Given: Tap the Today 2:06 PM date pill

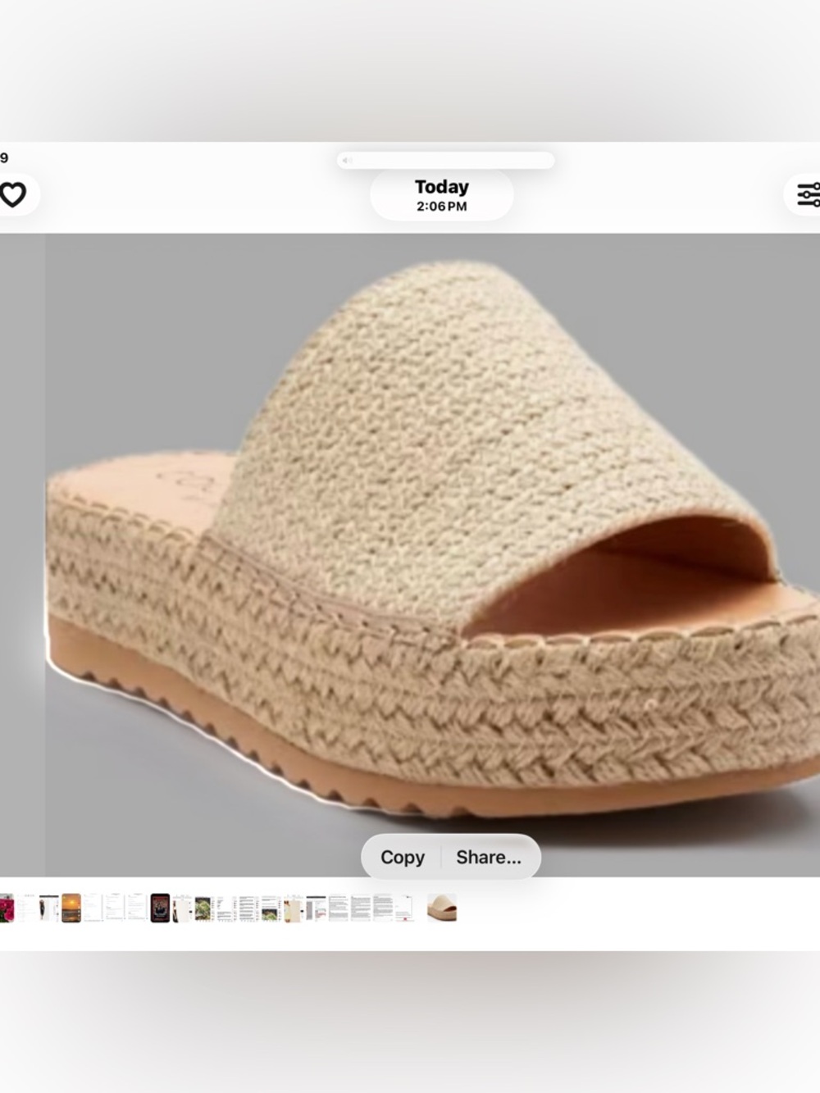Looking at the screenshot, I should 441,196.
